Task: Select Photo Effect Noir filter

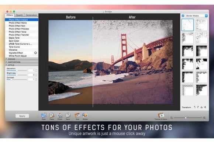Action: coord(22,26)
